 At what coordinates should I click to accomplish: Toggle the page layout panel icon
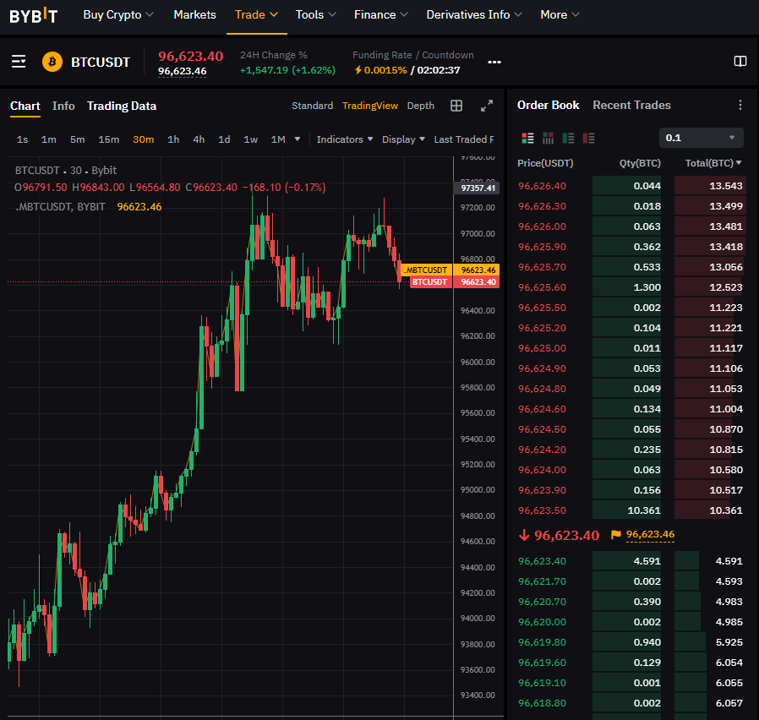click(x=740, y=62)
